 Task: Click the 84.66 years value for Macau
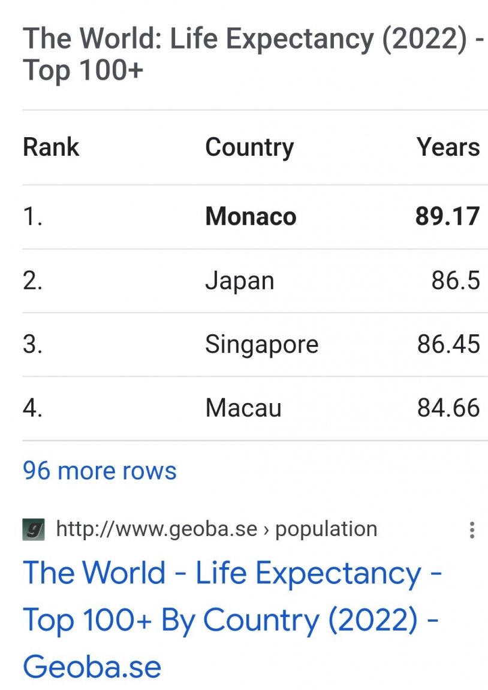(448, 408)
